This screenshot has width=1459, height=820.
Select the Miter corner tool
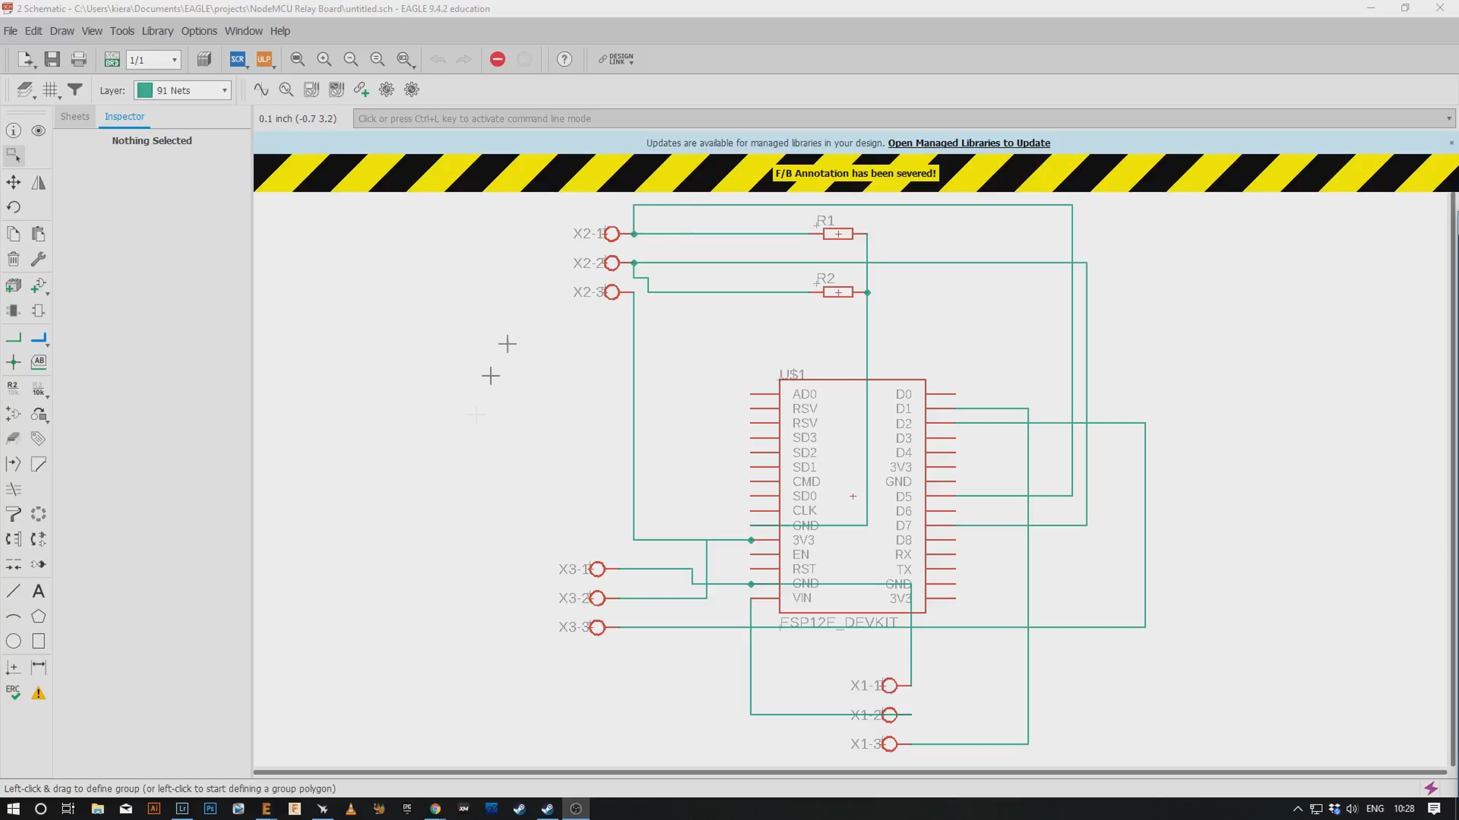click(x=38, y=465)
